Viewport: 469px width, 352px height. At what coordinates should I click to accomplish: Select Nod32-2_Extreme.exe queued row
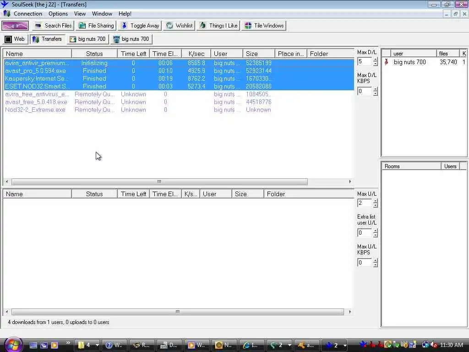click(179, 110)
